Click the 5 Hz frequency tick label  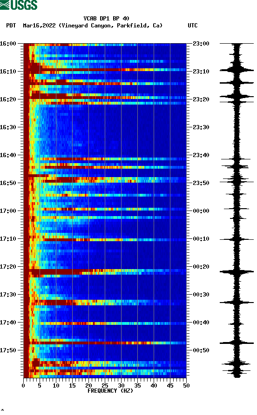point(40,386)
